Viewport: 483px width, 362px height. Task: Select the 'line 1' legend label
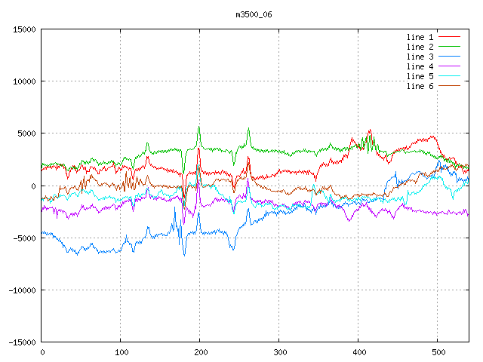coord(420,37)
